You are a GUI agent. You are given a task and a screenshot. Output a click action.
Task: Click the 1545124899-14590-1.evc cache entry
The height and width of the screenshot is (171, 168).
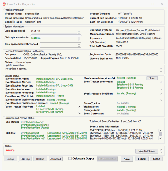pos(116,130)
